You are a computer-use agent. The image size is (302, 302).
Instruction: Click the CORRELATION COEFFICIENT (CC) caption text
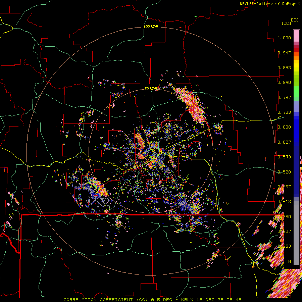[106, 300]
